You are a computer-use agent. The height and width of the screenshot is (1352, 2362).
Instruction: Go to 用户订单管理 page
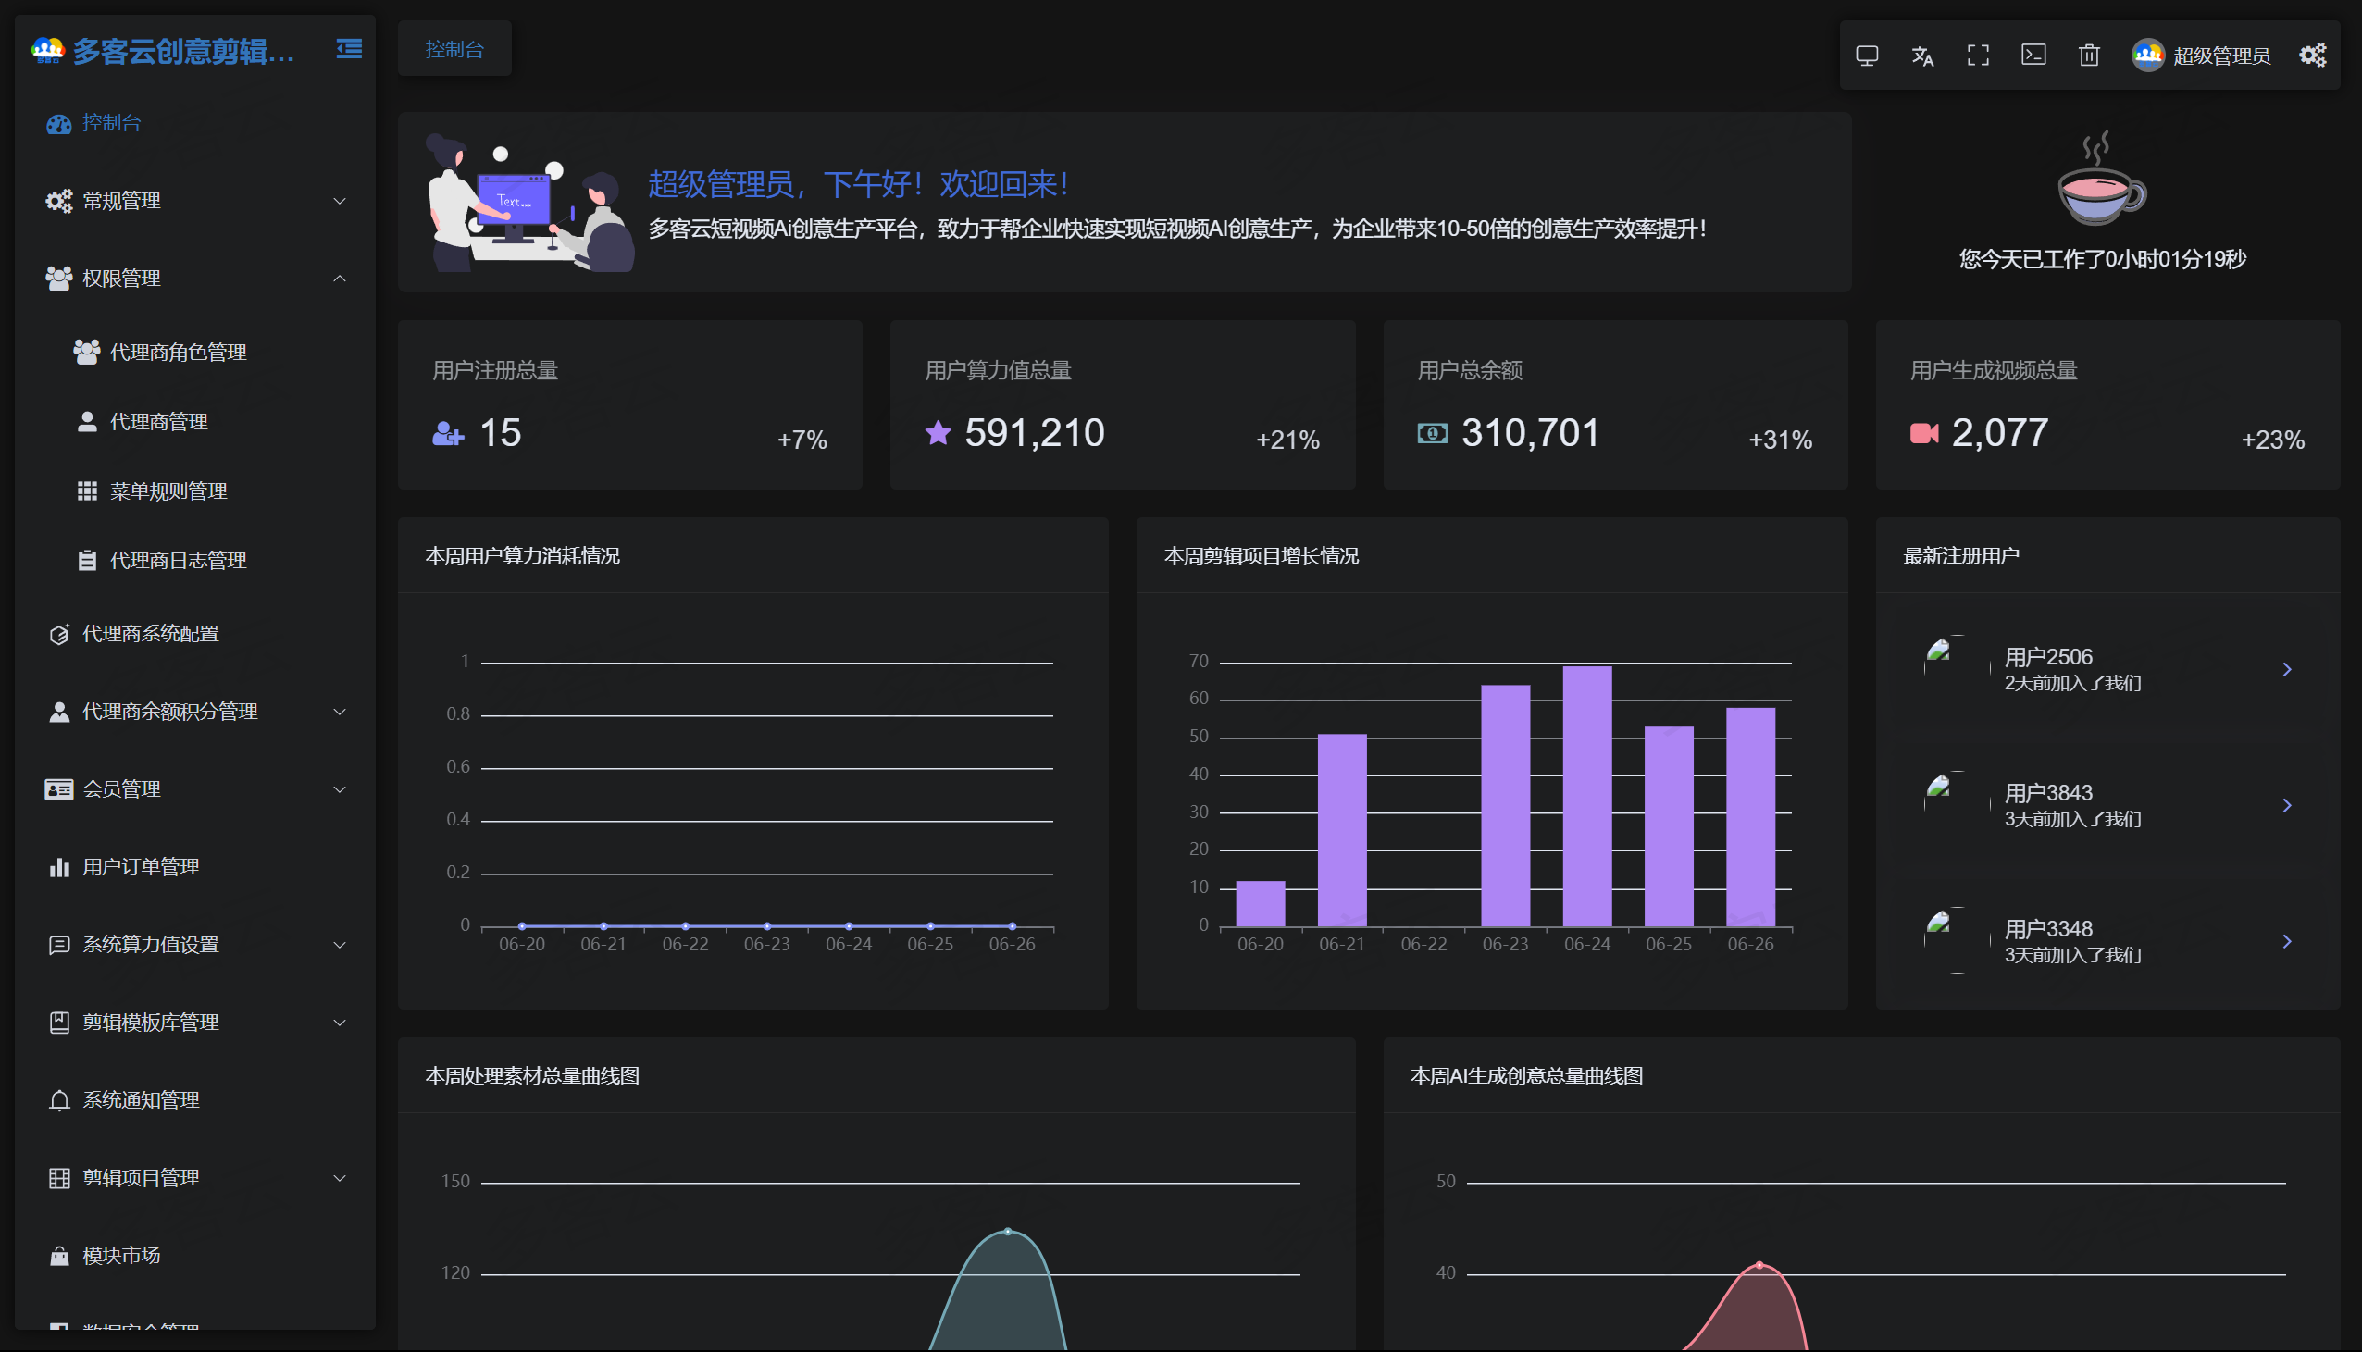pyautogui.click(x=140, y=866)
